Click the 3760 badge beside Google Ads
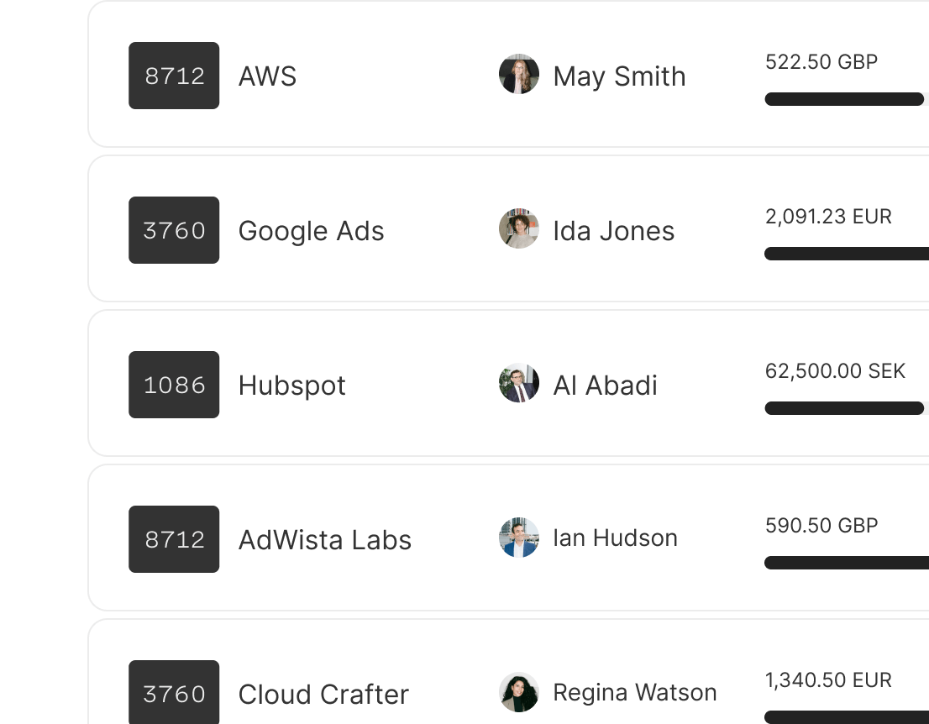The width and height of the screenshot is (929, 724). click(174, 230)
